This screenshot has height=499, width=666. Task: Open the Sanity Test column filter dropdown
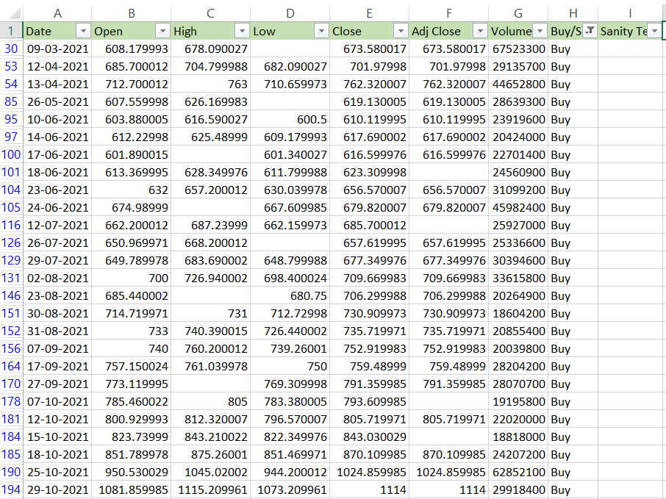click(x=654, y=31)
